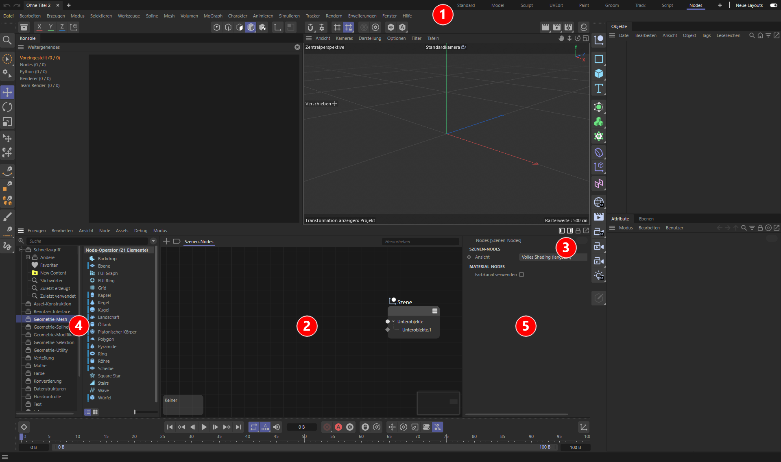Adjust the asset thumbnail size slider
The height and width of the screenshot is (462, 781).
(x=135, y=412)
